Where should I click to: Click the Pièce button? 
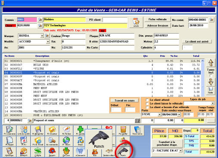(159, 131)
